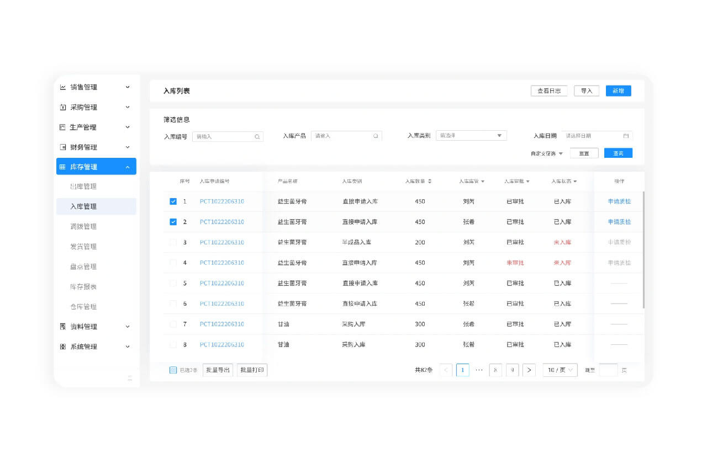The width and height of the screenshot is (707, 458).
Task: Click the magnifier icon in 入库编号 field
Action: (x=257, y=136)
